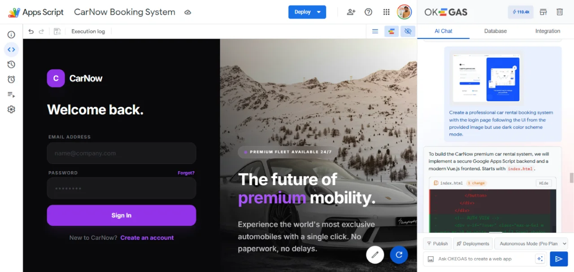Follow the Create an account link

click(x=147, y=237)
